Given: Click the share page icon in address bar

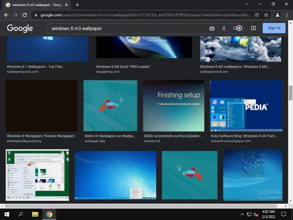Looking at the screenshot, I should pos(257,15).
